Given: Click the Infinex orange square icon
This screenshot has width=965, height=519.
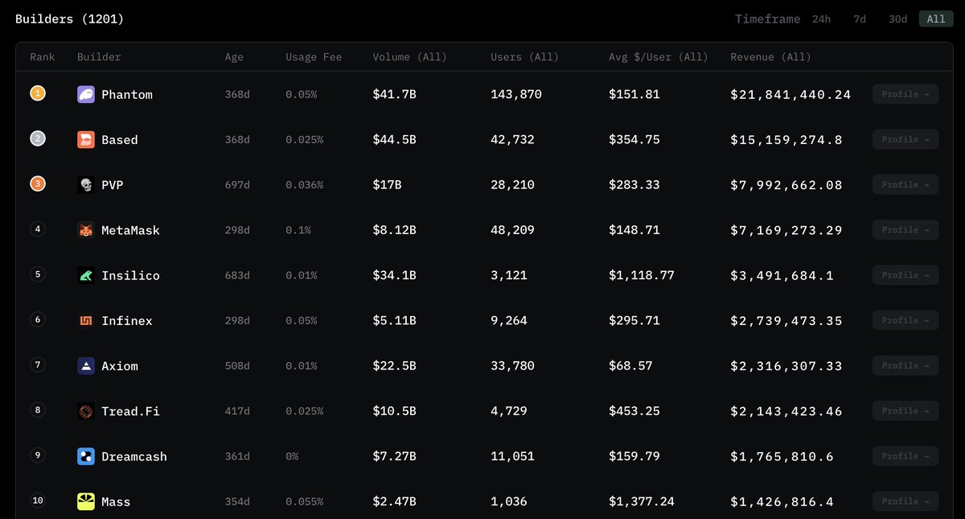Looking at the screenshot, I should (86, 320).
